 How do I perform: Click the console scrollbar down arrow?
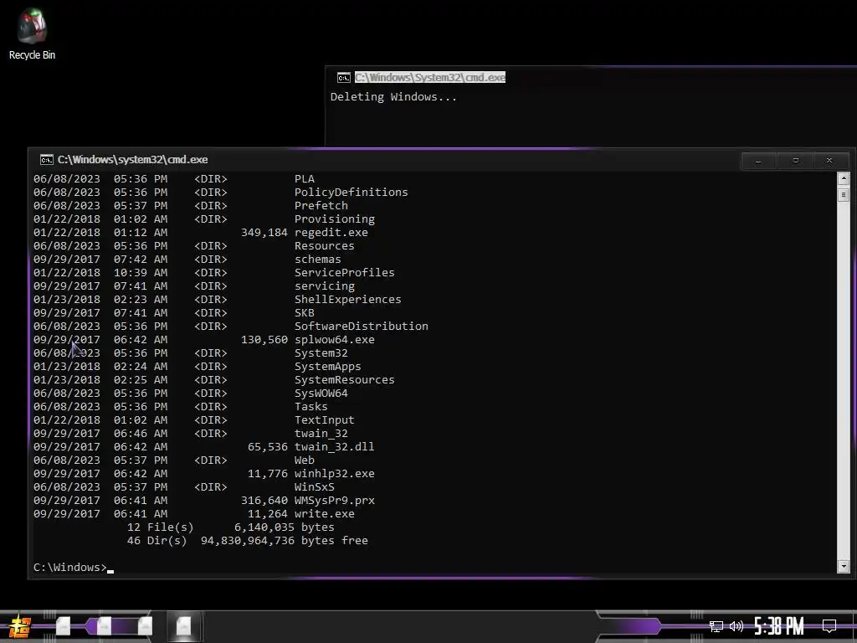pos(844,567)
